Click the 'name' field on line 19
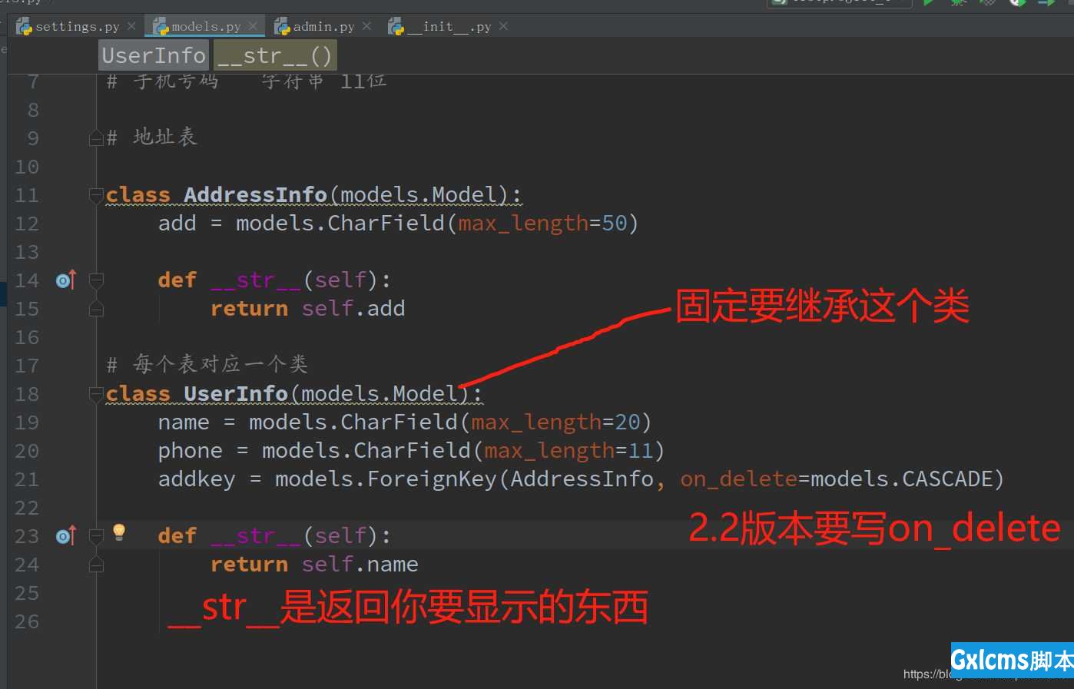Image resolution: width=1074 pixels, height=689 pixels. (x=184, y=422)
